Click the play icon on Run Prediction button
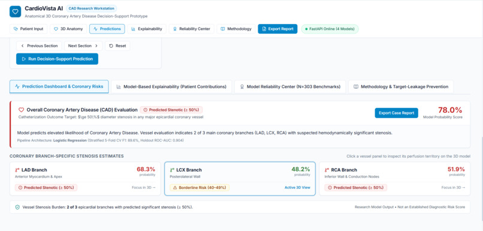483x231 pixels. pyautogui.click(x=24, y=59)
